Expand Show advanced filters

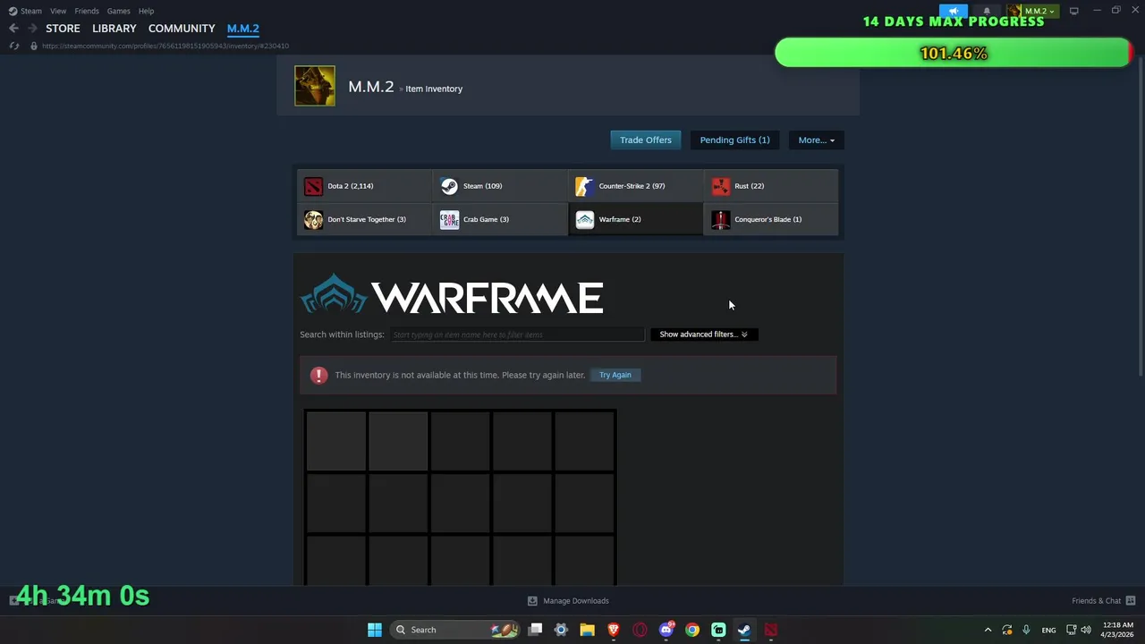pyautogui.click(x=703, y=335)
